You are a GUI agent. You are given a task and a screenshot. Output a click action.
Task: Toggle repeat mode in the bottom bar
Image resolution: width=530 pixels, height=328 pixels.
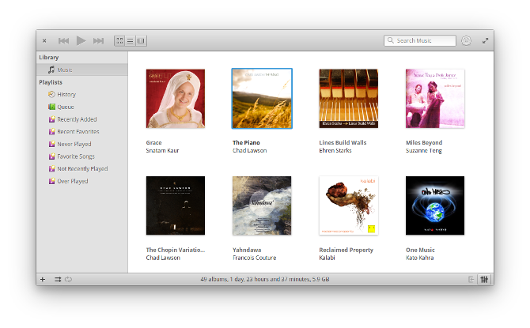[x=69, y=279]
